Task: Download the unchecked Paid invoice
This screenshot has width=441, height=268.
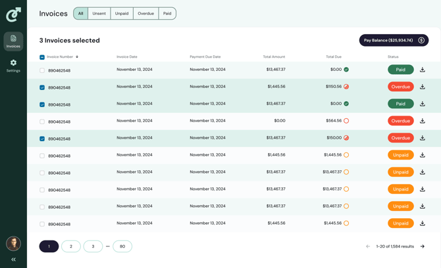Action: [422, 70]
